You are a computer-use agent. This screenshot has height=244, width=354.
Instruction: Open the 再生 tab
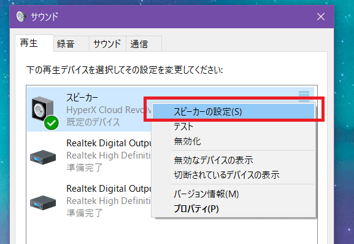coord(34,43)
